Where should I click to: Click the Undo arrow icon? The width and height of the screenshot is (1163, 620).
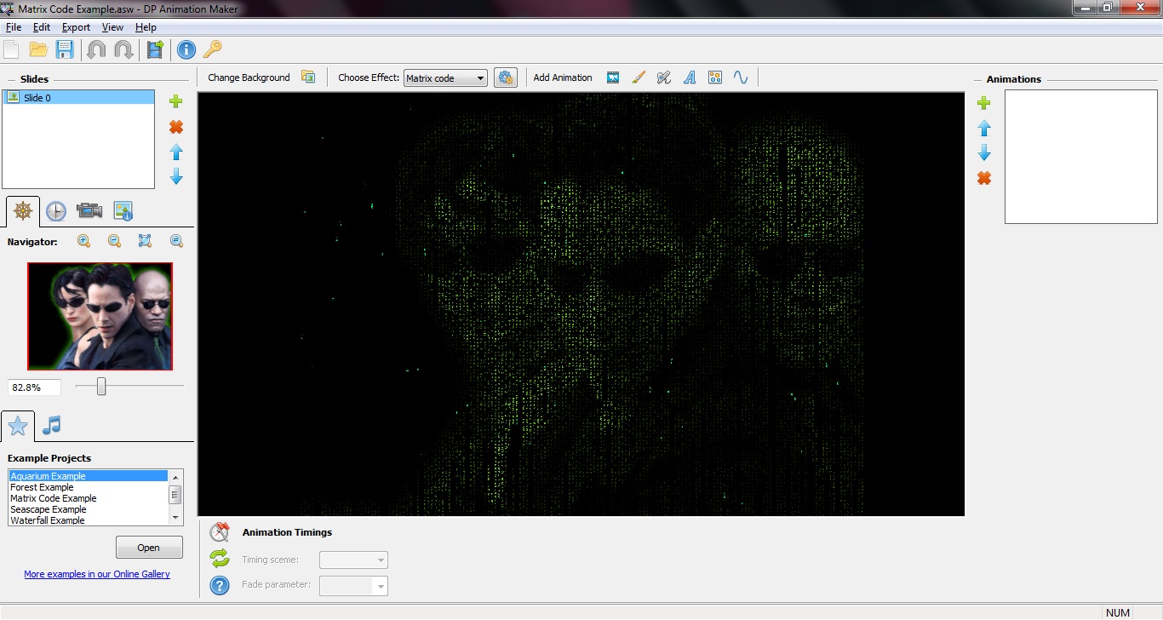coord(96,49)
